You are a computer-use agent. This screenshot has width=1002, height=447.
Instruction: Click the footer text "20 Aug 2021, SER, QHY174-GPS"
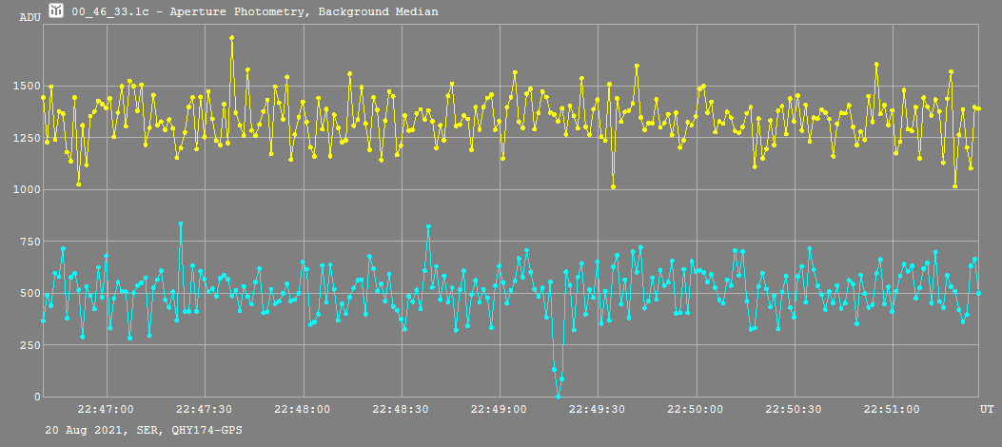143,431
